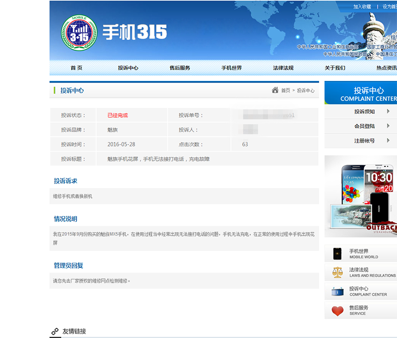
Task: Expand 会员登陆 using its arrow
Action: point(388,126)
